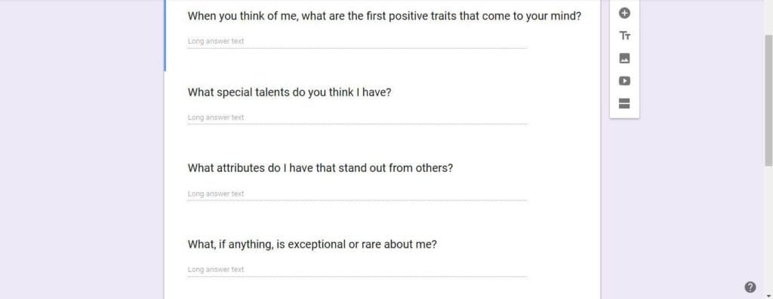Insert an image using the picture icon
This screenshot has width=773, height=299.
[x=624, y=59]
